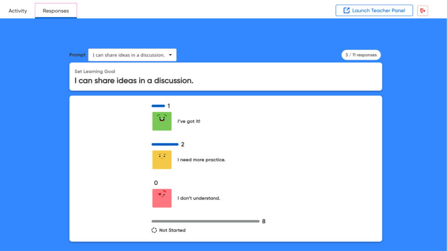This screenshot has width=447, height=251.
Task: Click the 3 / 11 responses badge
Action: [361, 55]
